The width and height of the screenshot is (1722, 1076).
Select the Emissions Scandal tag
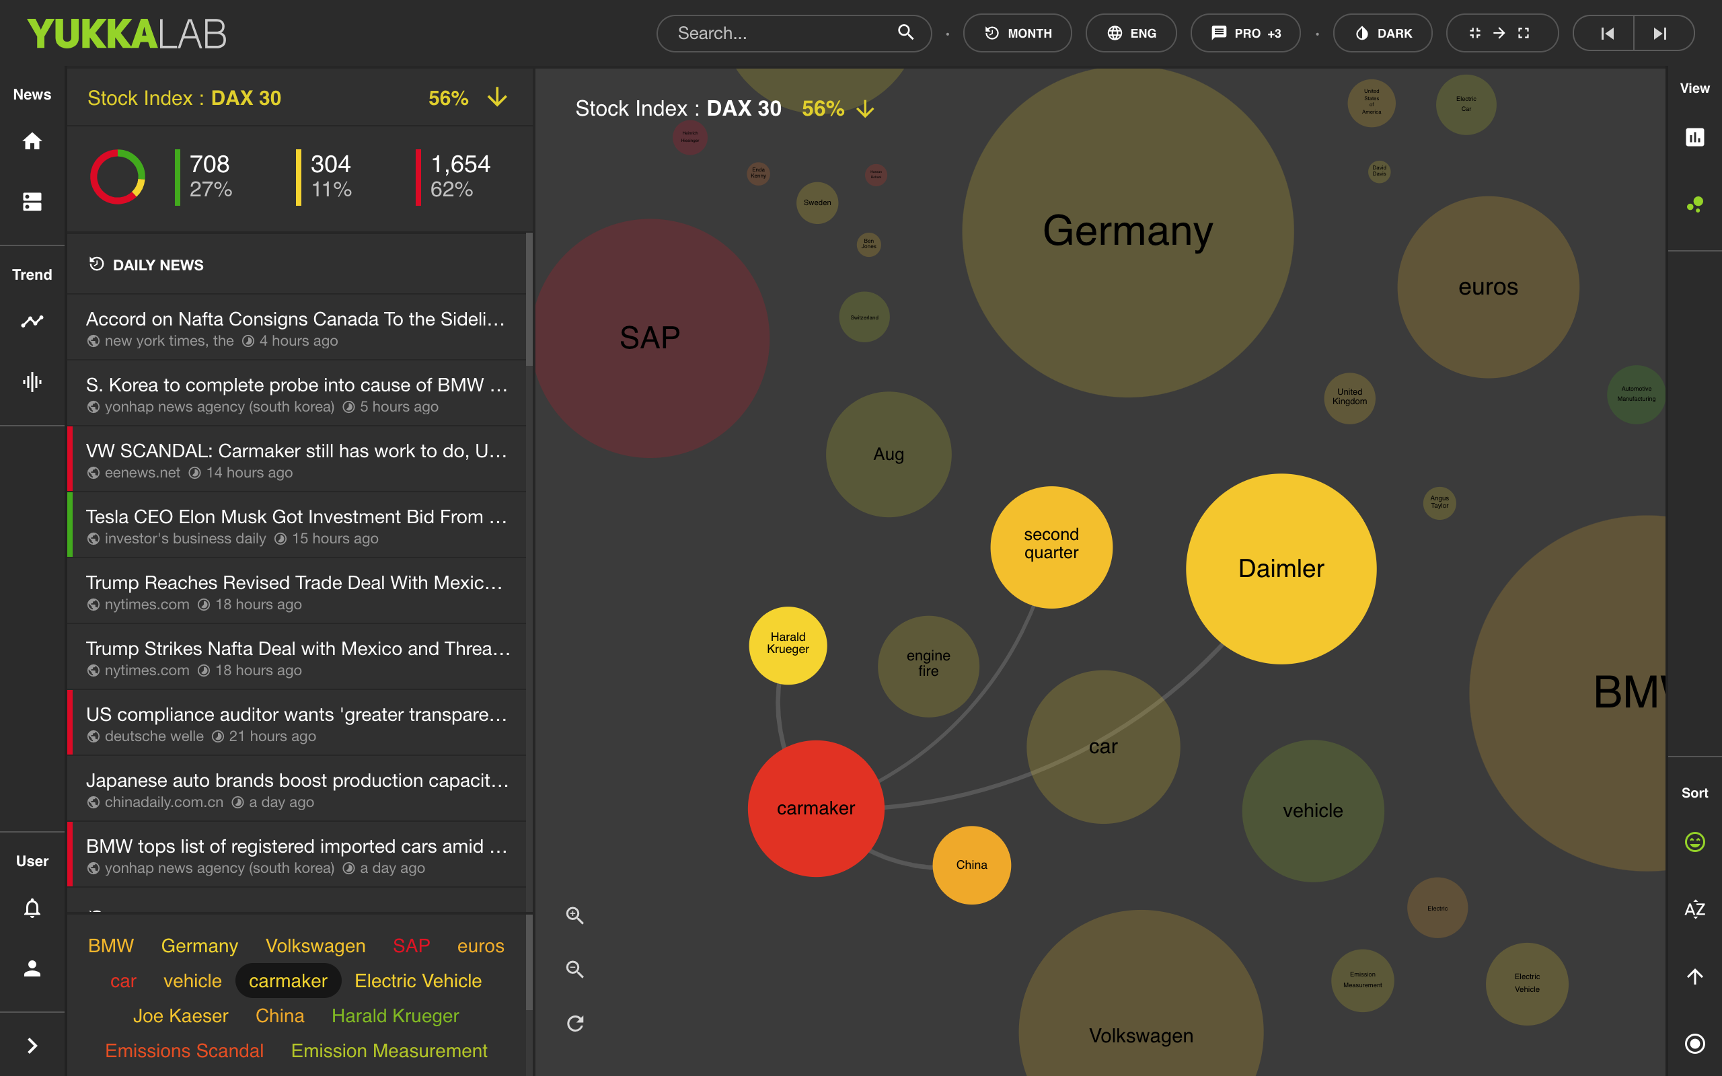pyautogui.click(x=184, y=1050)
